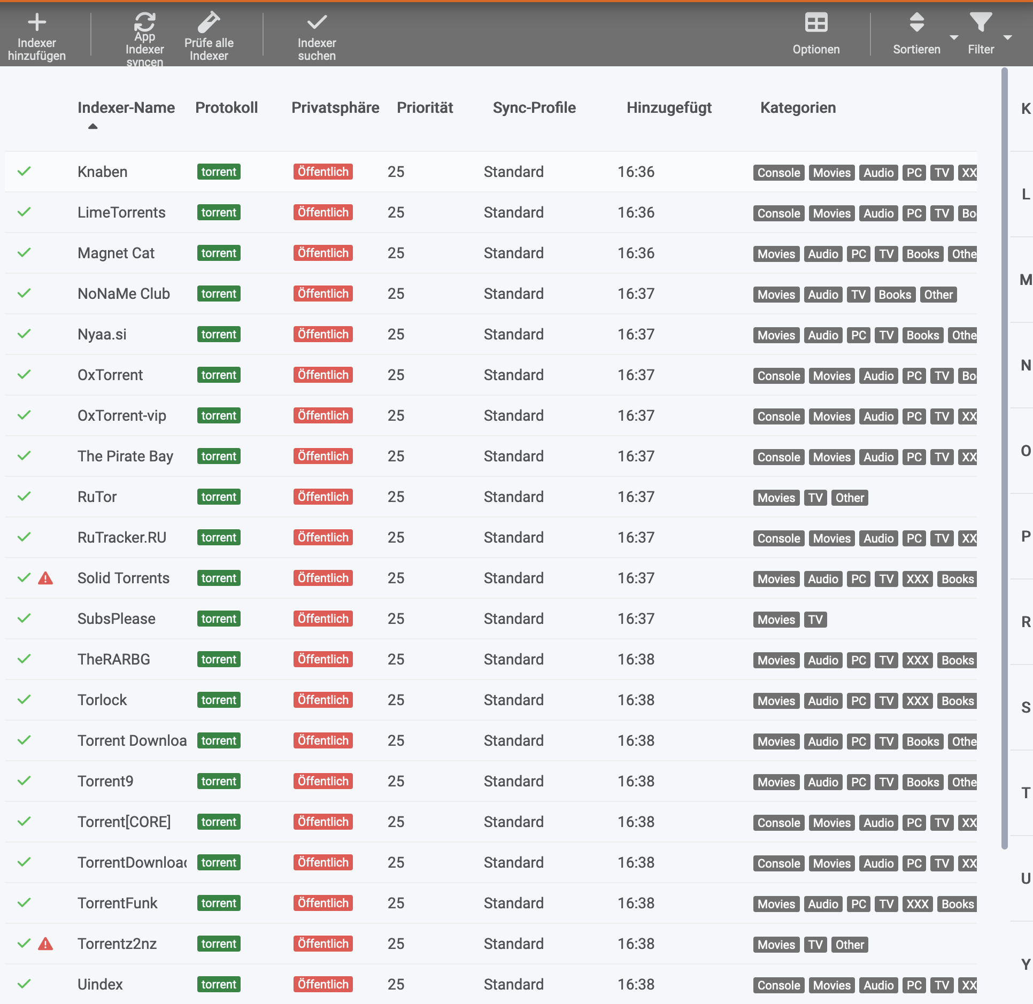
Task: Click Standard sync profile in Nyaa.si row
Action: [513, 335]
